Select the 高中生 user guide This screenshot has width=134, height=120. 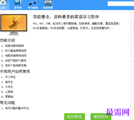9,82
